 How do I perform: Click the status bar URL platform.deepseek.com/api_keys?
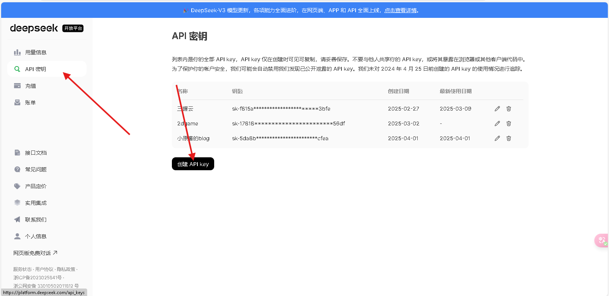point(44,293)
